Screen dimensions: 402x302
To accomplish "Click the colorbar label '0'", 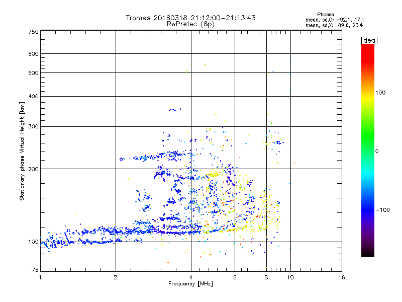I will click(377, 151).
